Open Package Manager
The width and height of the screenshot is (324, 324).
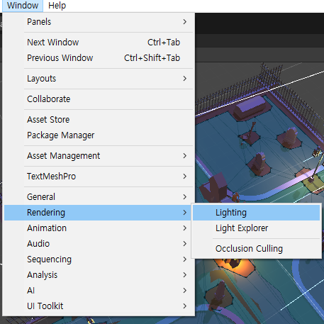click(99, 135)
